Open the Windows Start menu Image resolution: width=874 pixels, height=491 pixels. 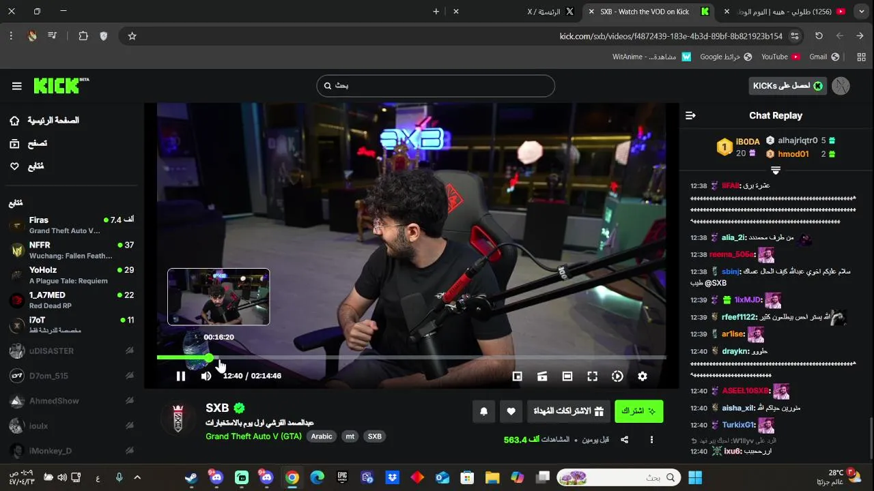pos(695,478)
